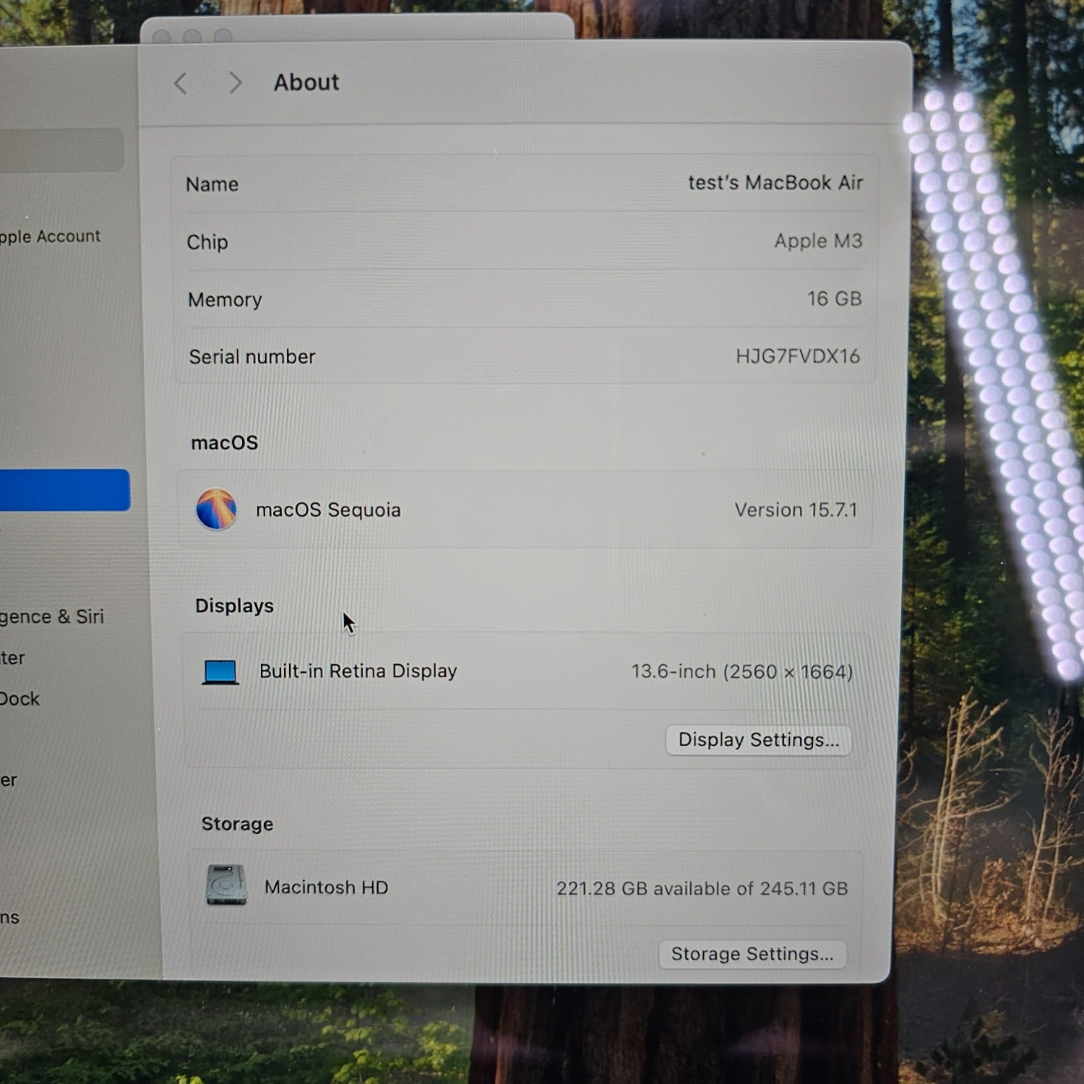Image resolution: width=1084 pixels, height=1084 pixels.
Task: Go forward with the right chevron
Action: click(235, 83)
